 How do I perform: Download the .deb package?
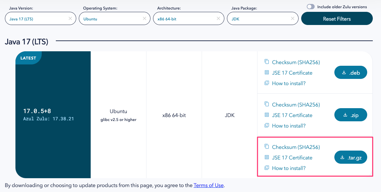pos(351,73)
